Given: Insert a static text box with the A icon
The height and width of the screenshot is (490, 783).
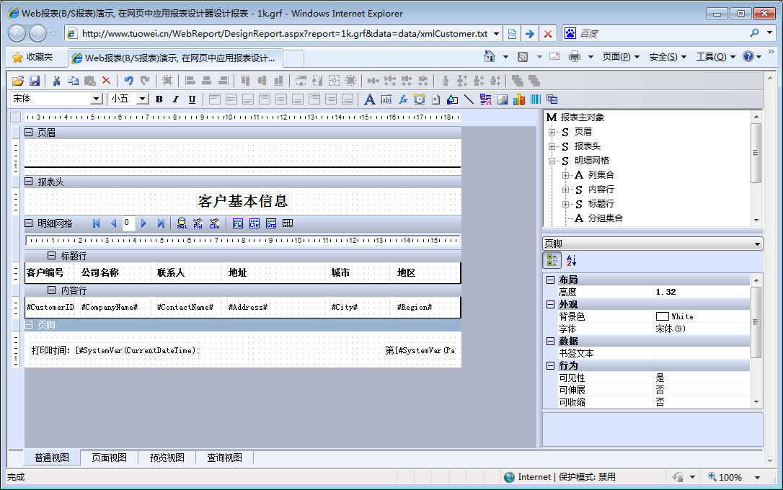Looking at the screenshot, I should pos(369,99).
